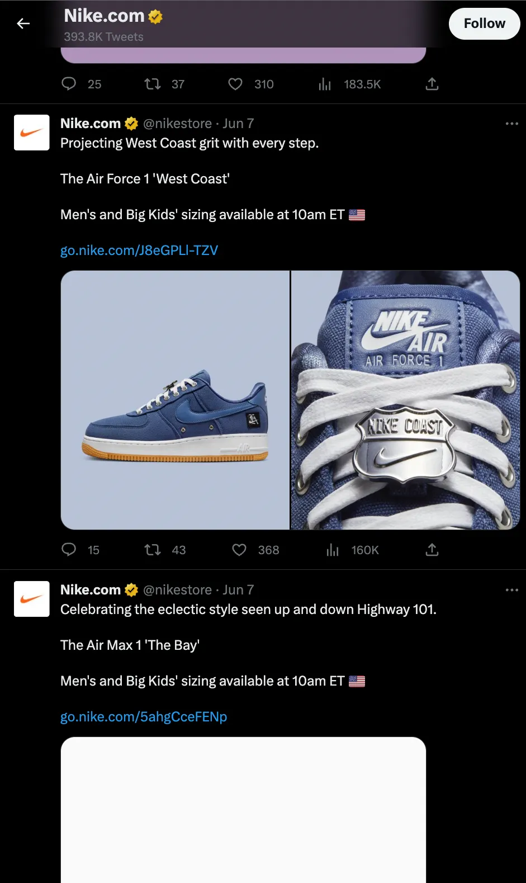Open the reply icon on the West Coast tweet
Image resolution: width=526 pixels, height=883 pixels.
(69, 550)
